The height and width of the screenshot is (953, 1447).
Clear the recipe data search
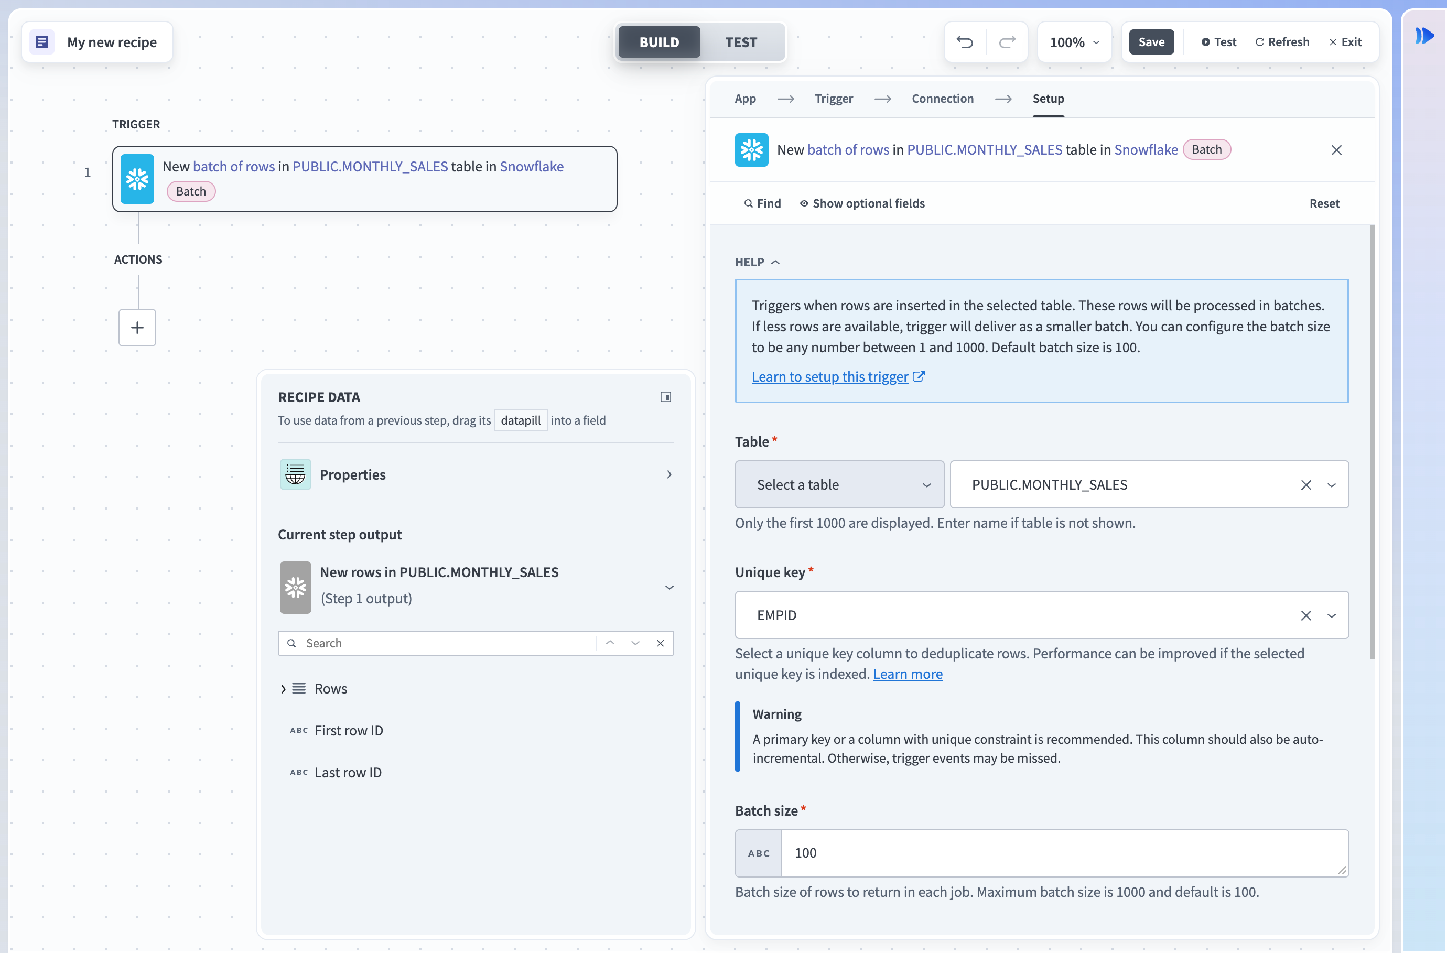tap(660, 643)
